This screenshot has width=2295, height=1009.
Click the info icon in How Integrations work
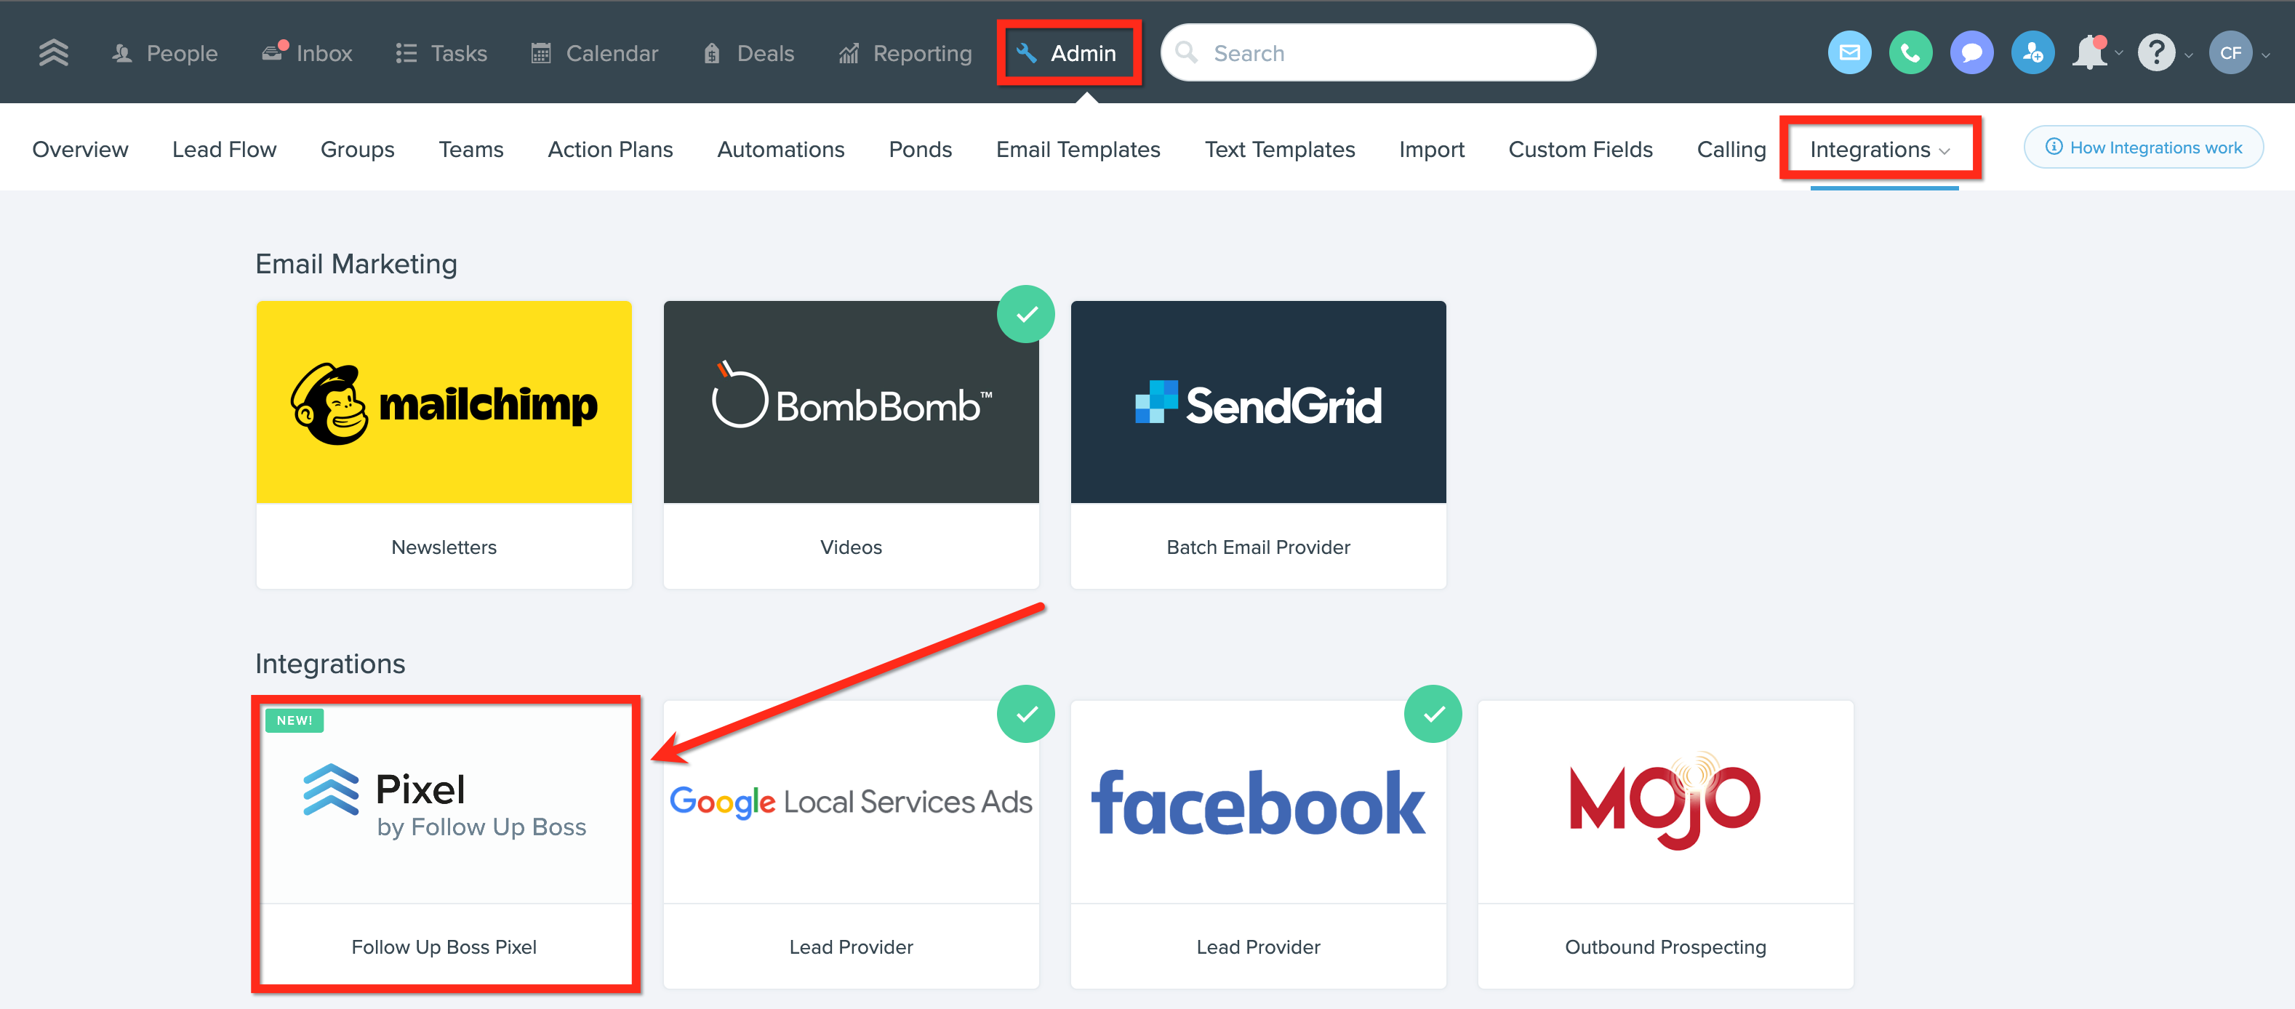coord(2053,147)
